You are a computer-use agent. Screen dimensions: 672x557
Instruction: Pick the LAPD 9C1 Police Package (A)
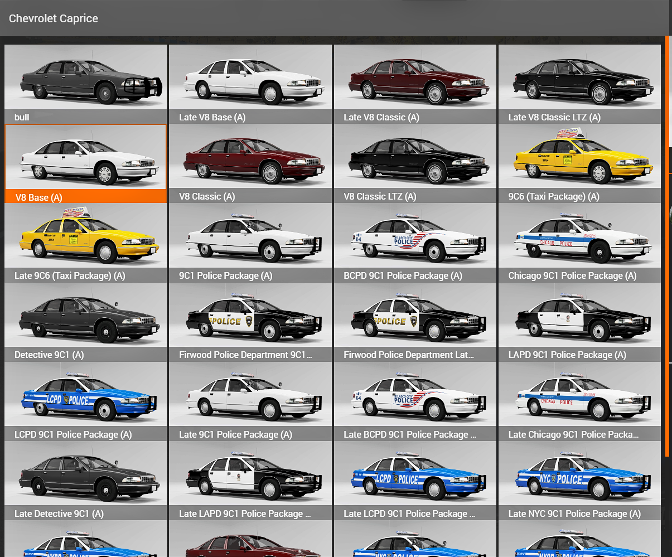579,322
